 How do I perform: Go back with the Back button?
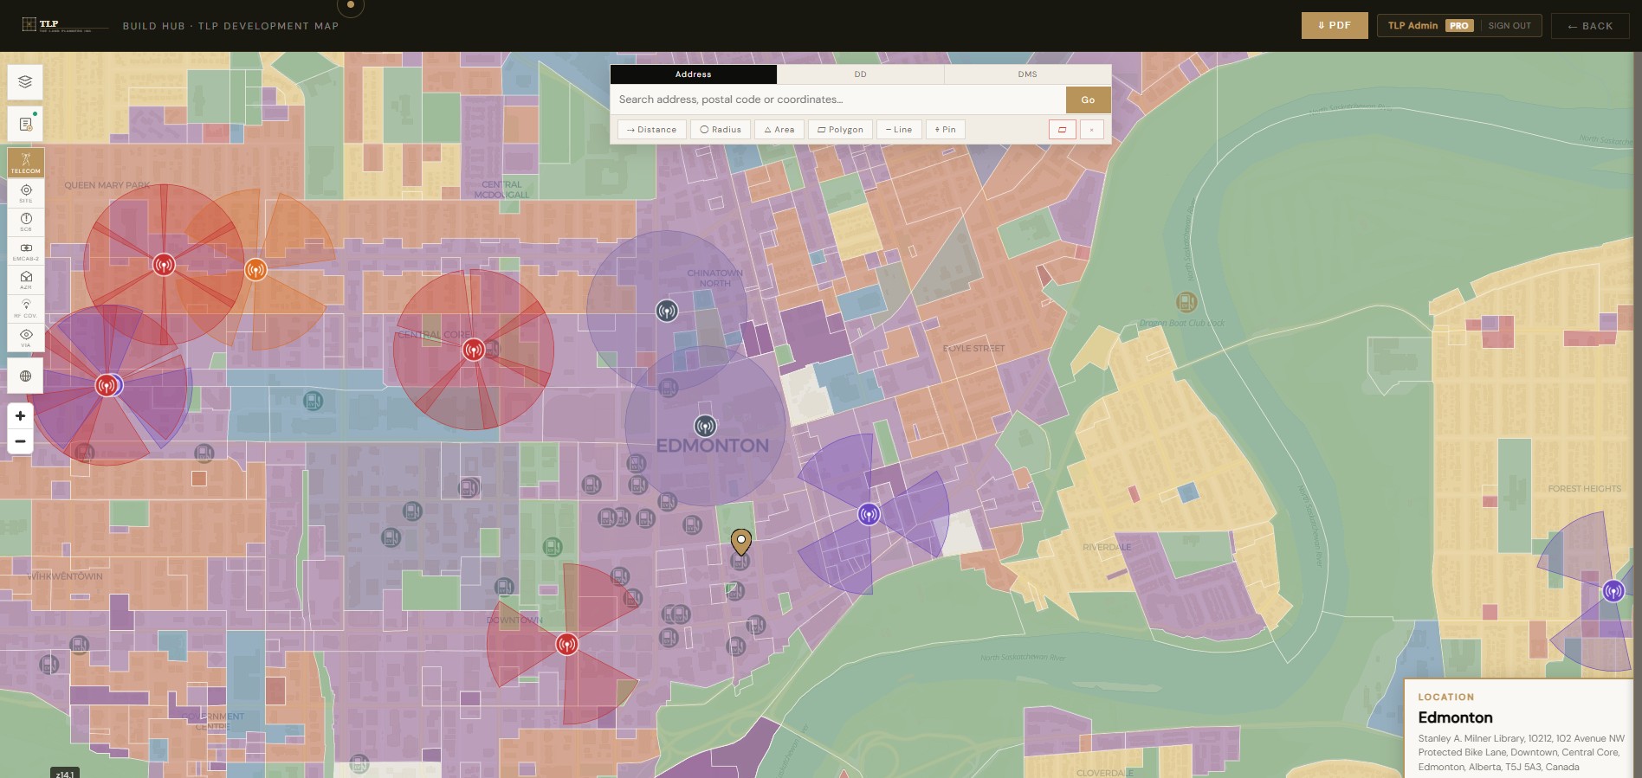1590,26
